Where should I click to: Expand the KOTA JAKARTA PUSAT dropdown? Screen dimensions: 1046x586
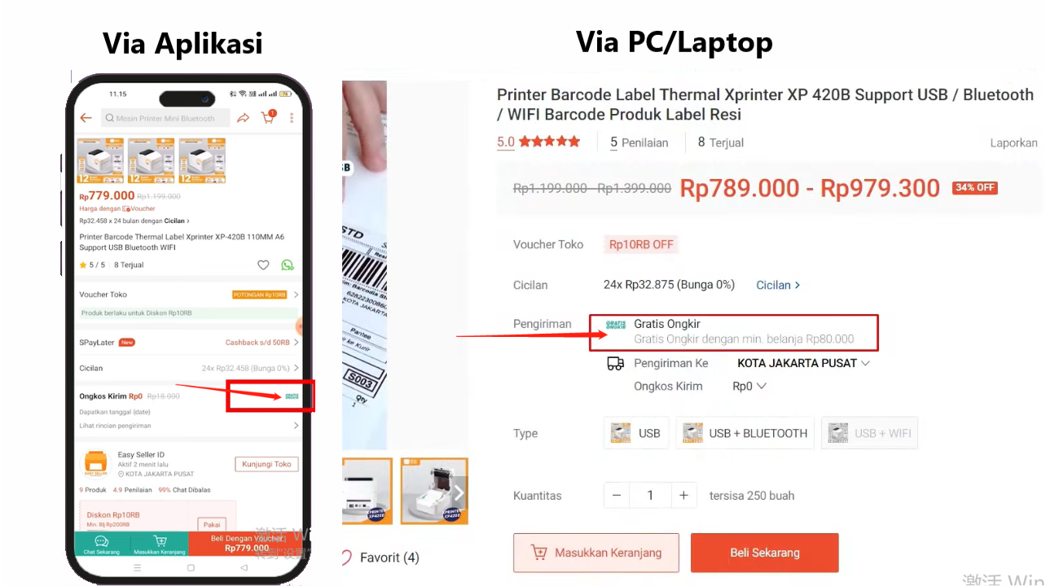pyautogui.click(x=803, y=363)
